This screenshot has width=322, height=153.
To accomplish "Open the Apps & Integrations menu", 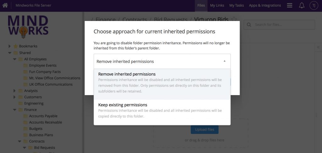I will [265, 5].
